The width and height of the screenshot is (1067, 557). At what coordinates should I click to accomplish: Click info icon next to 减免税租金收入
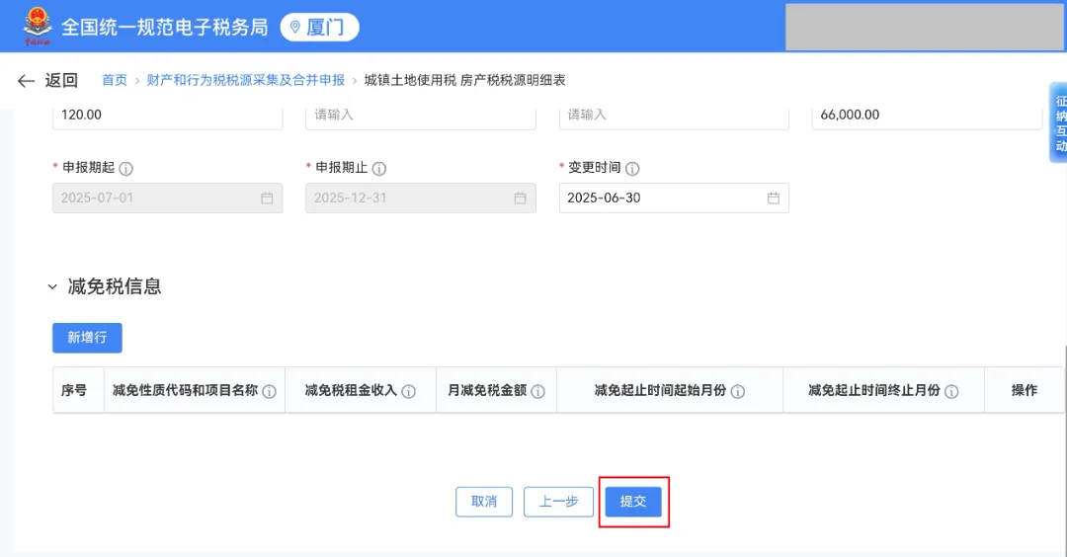(x=408, y=391)
